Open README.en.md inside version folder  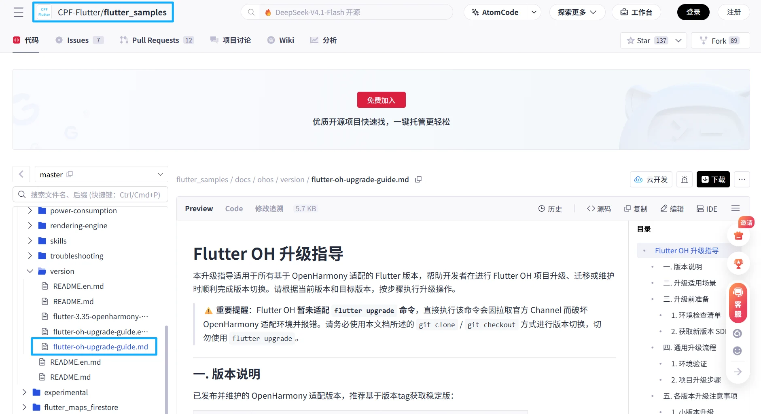tap(78, 286)
